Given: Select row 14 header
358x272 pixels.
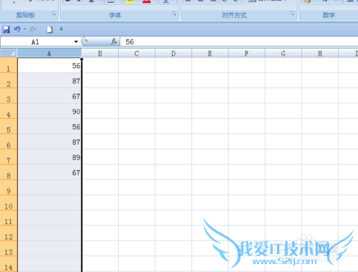Looking at the screenshot, I should [9, 264].
